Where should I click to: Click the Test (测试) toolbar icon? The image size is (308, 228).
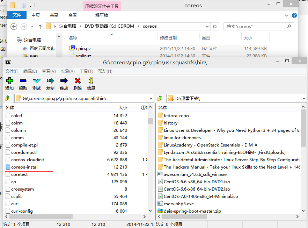coord(37,81)
